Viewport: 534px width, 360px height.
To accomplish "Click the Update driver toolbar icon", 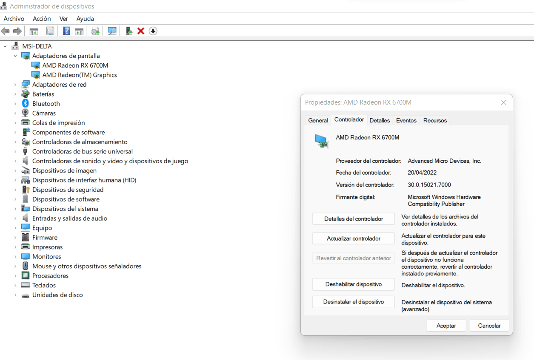I will [x=96, y=31].
